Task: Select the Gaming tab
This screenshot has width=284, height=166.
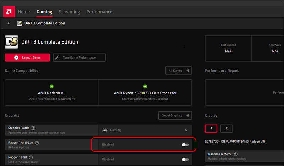Action: (44, 12)
